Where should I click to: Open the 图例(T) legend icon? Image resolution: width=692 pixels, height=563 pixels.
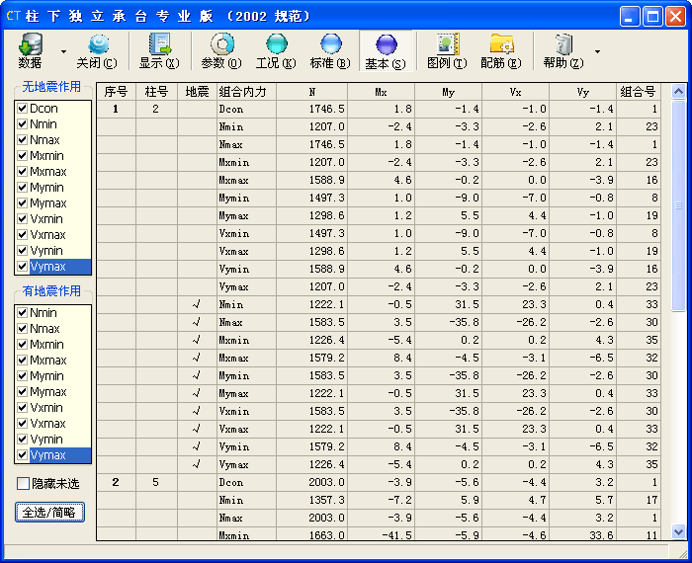pyautogui.click(x=447, y=51)
